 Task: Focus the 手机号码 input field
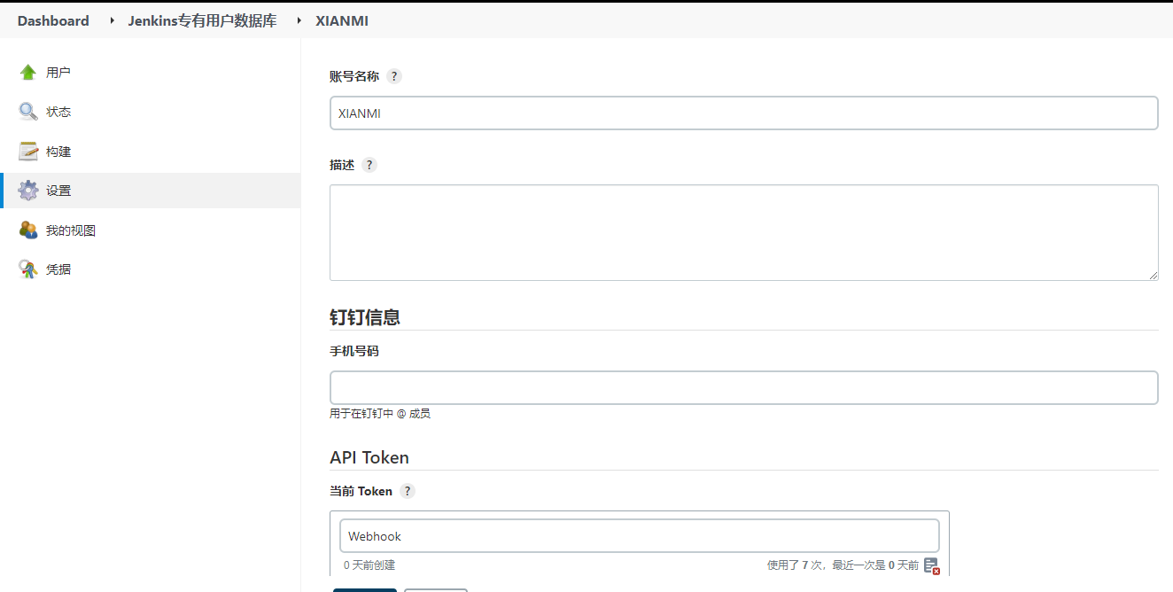pyautogui.click(x=744, y=388)
